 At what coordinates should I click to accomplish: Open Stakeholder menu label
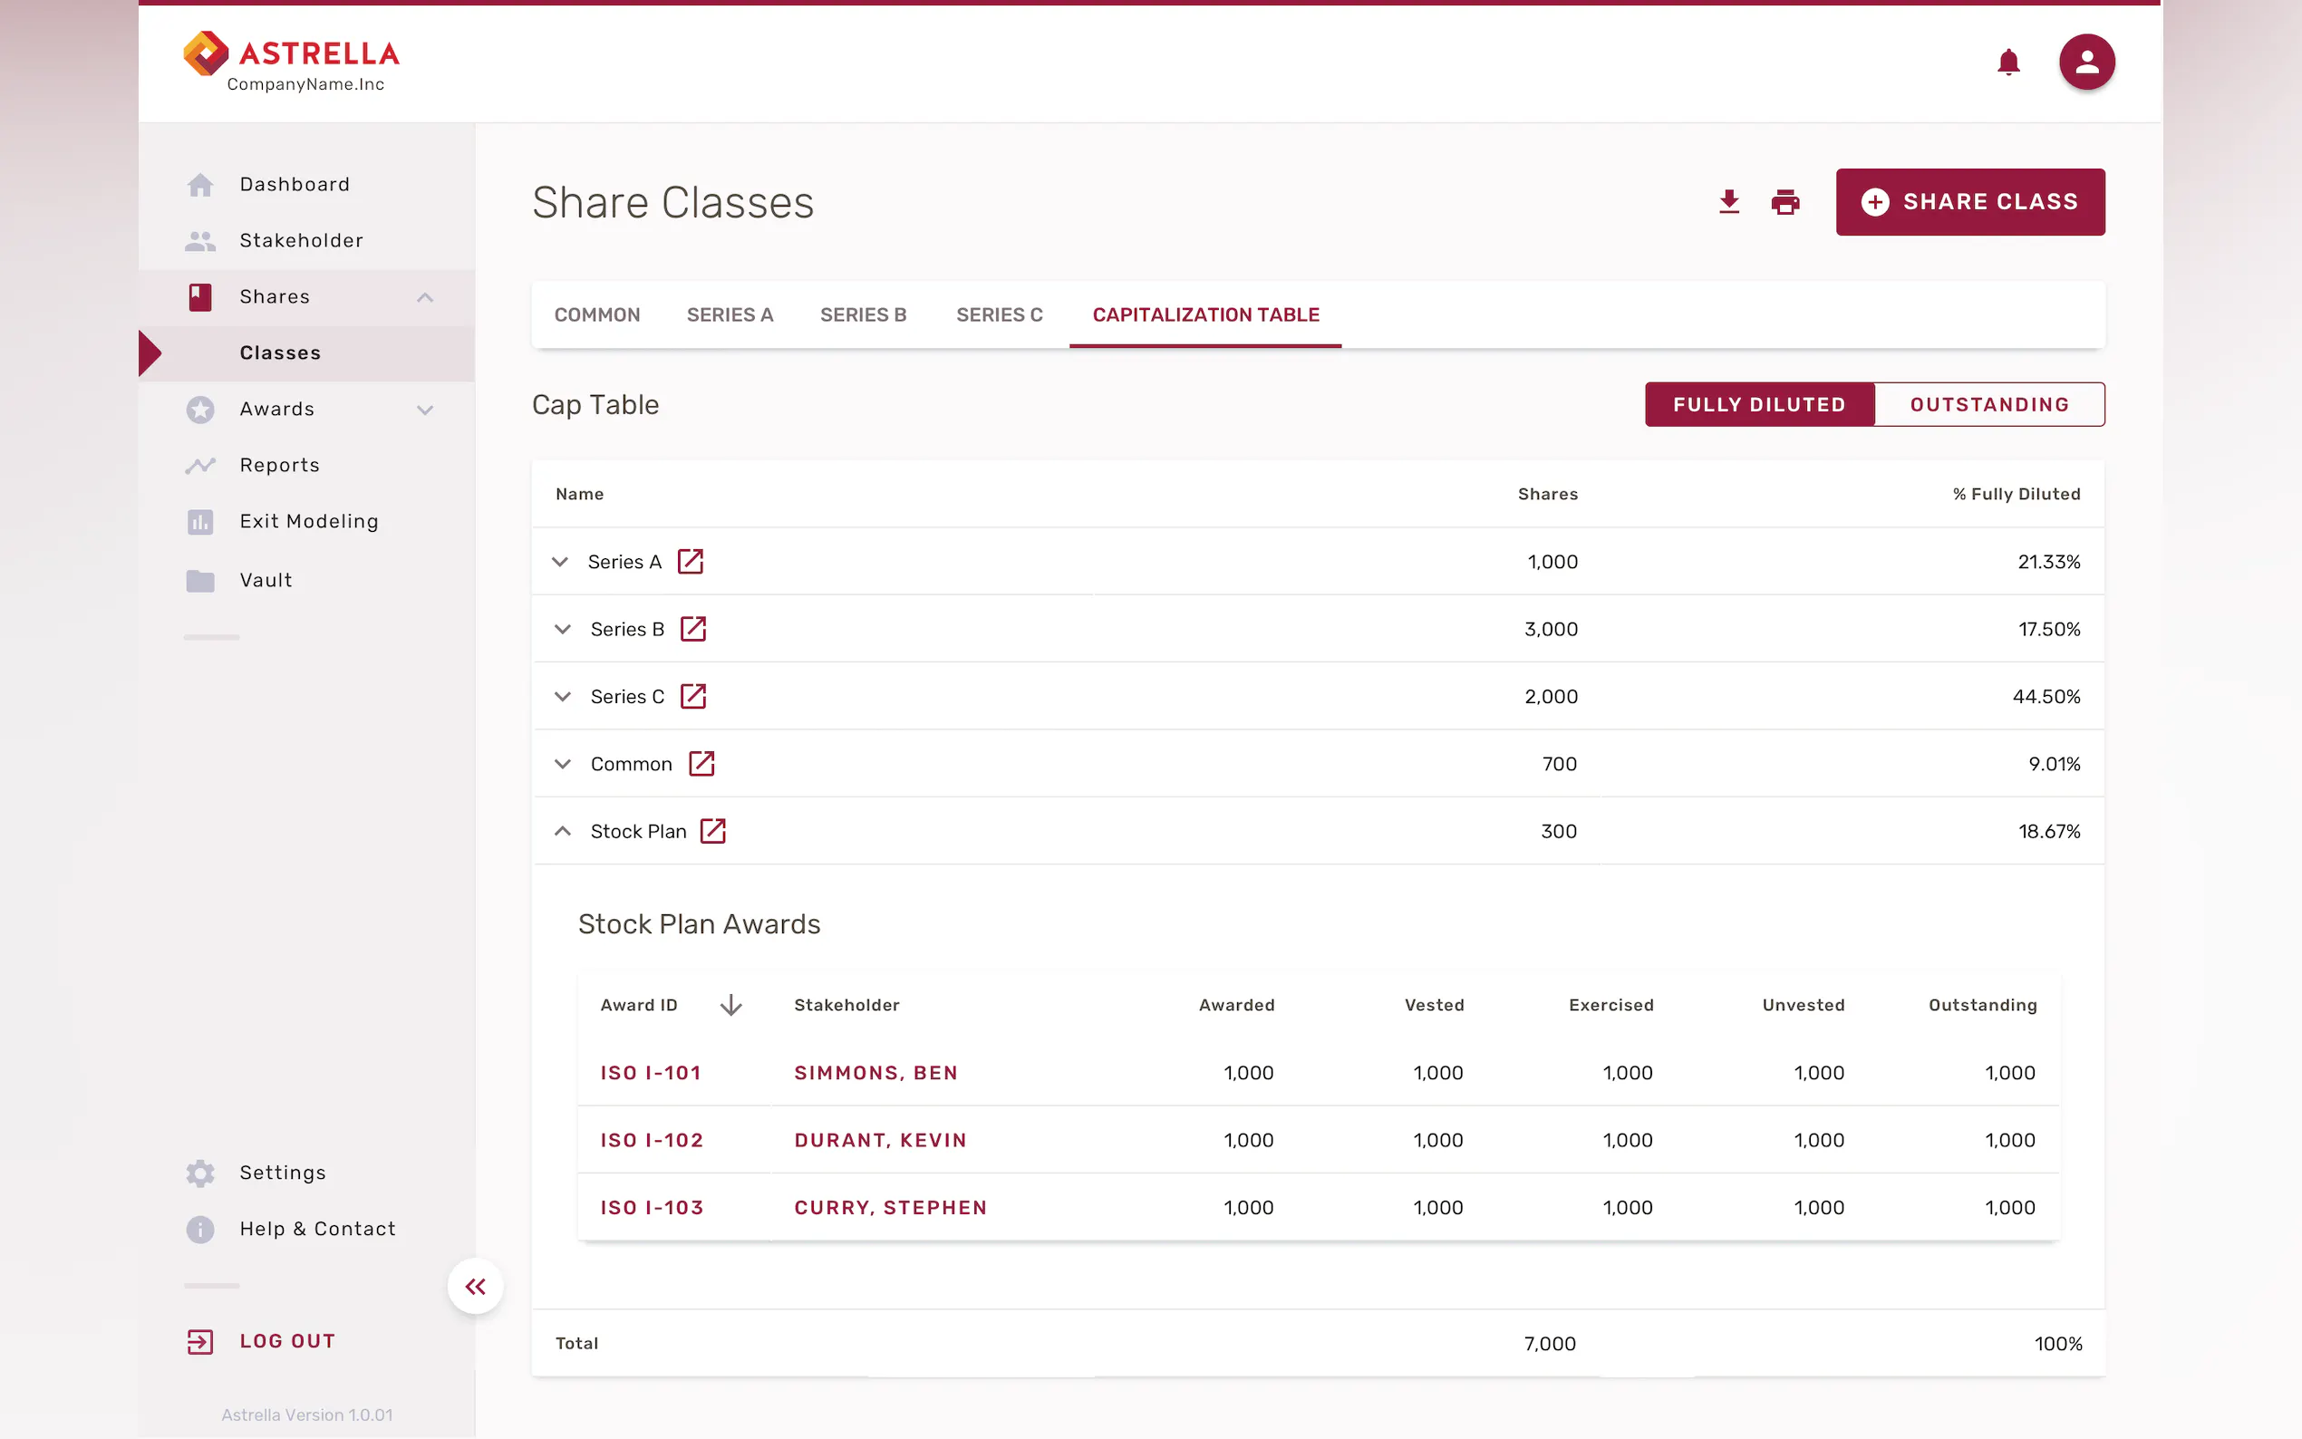coord(302,241)
